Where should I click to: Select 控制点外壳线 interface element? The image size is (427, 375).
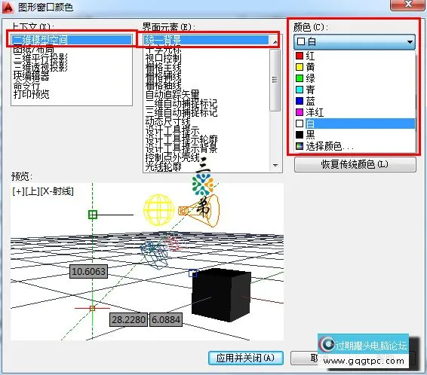[x=172, y=157]
